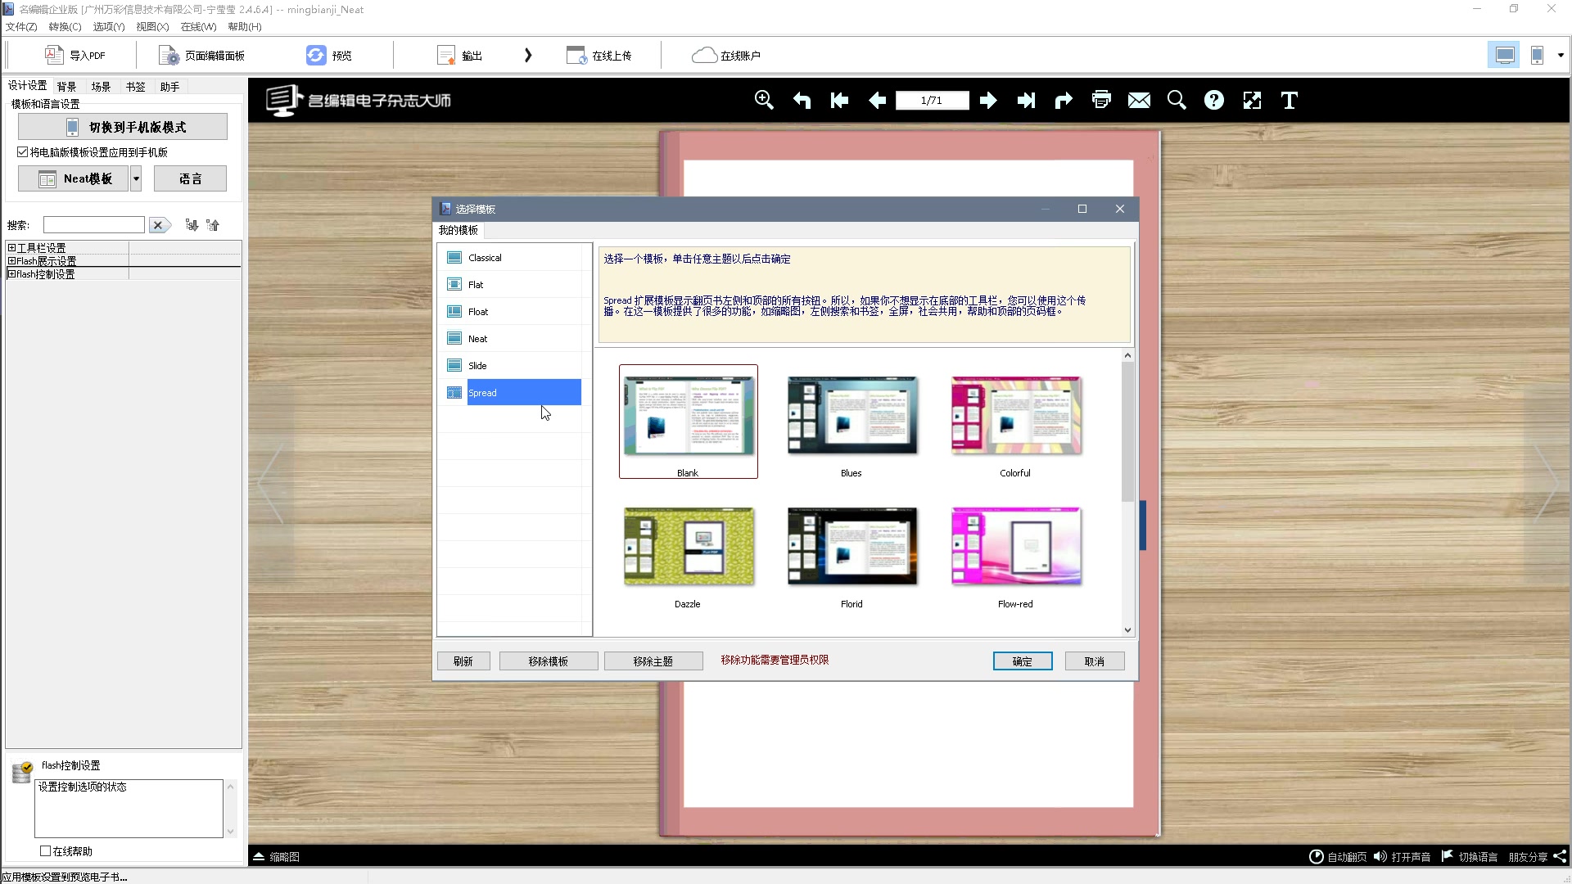Select the Colorful theme thumbnail

point(1015,416)
